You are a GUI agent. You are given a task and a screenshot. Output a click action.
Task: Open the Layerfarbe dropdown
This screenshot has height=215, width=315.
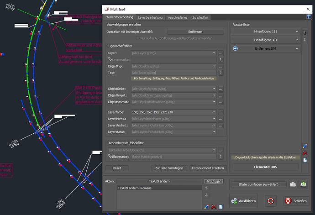[214, 112]
